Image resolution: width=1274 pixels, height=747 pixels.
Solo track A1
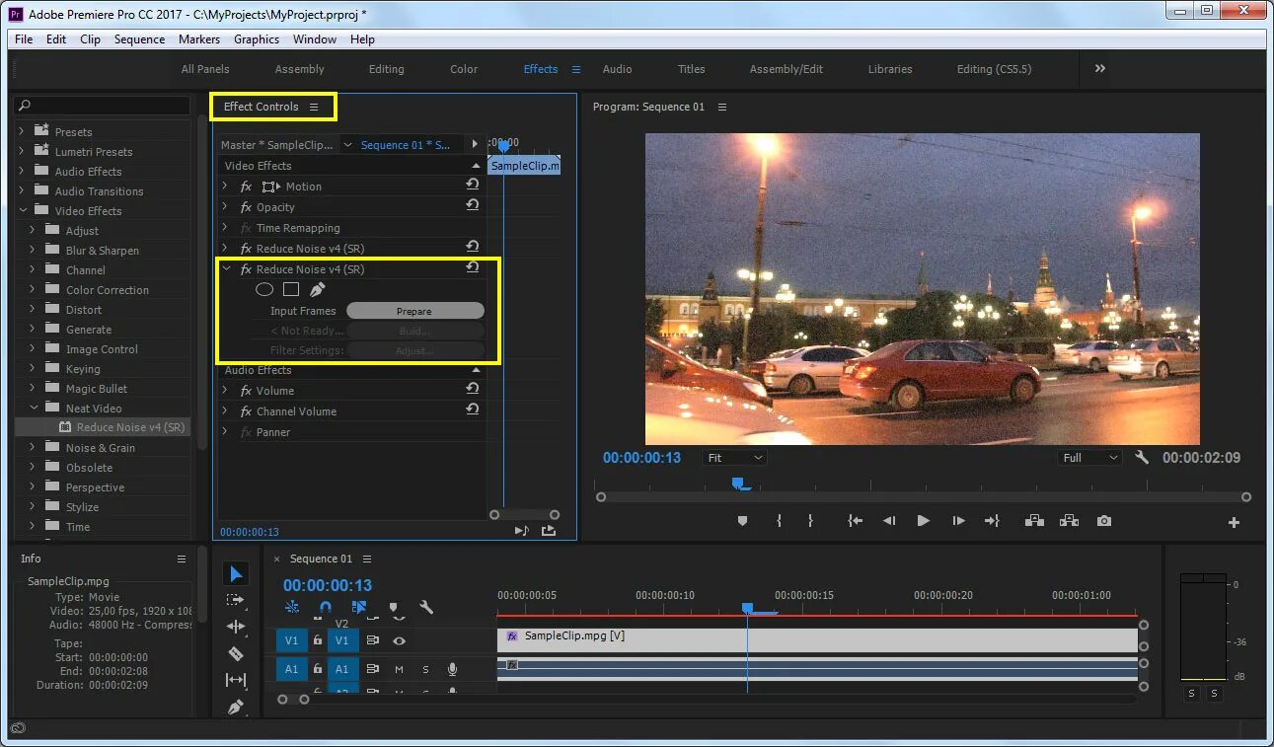pos(425,669)
